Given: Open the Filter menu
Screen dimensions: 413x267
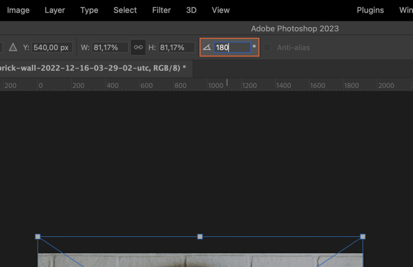Looking at the screenshot, I should pyautogui.click(x=161, y=10).
